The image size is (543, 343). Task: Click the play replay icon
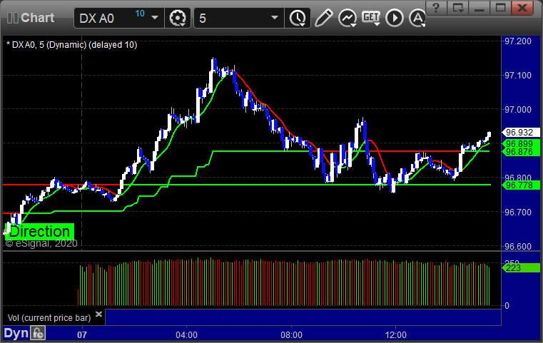395,18
